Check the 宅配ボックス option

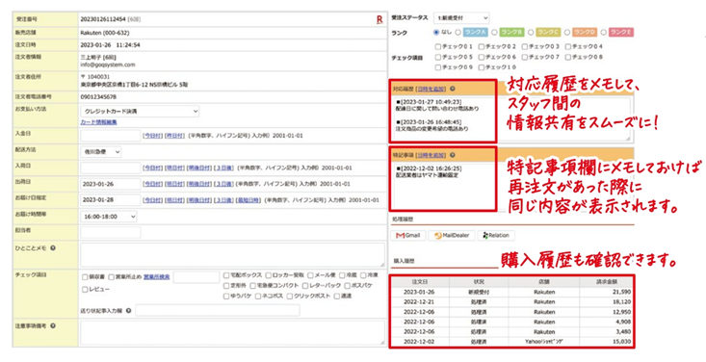pos(226,275)
